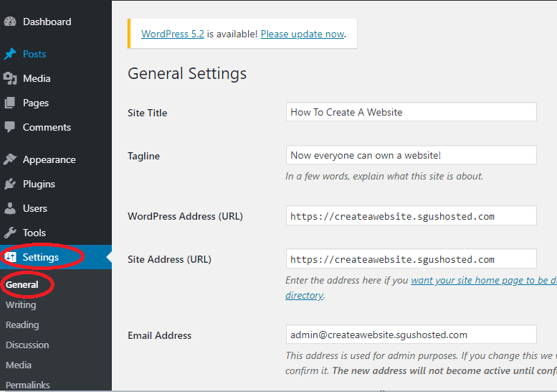
Task: Click the WordPress Address (URL) label
Action: [x=185, y=216]
